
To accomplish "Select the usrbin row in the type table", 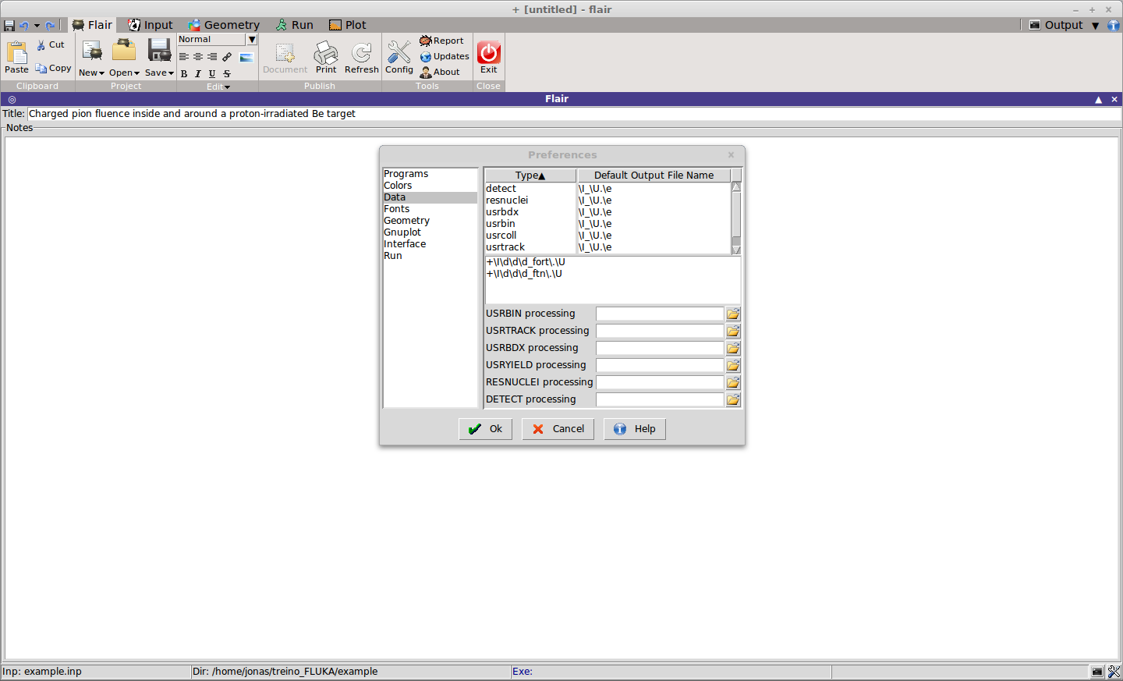I will pyautogui.click(x=608, y=224).
